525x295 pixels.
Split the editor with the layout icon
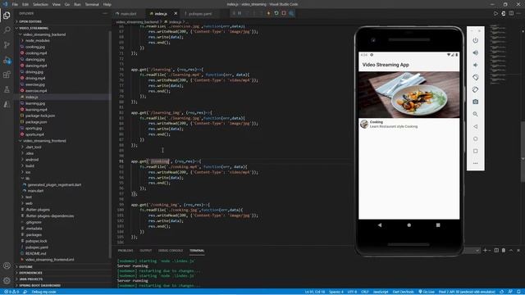coord(511,13)
